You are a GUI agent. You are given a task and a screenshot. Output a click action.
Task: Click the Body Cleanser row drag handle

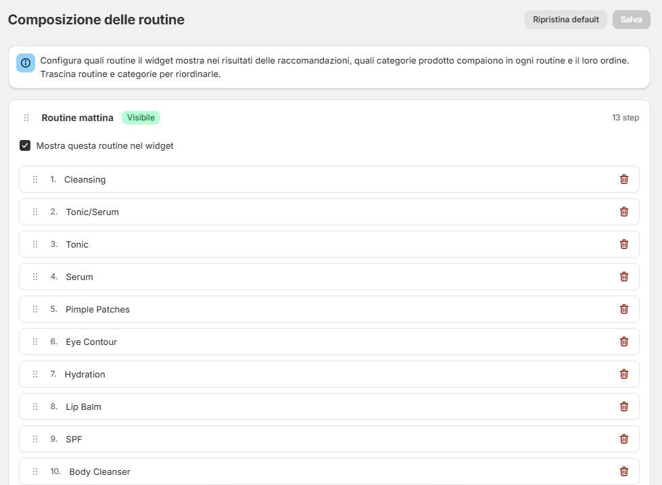tap(35, 471)
